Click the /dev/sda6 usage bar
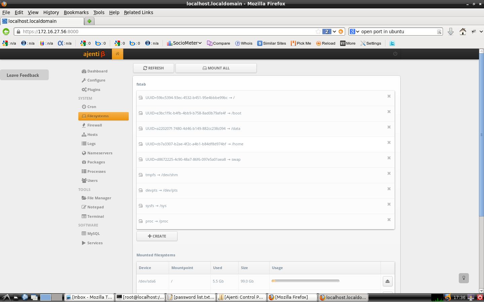 pos(305,281)
